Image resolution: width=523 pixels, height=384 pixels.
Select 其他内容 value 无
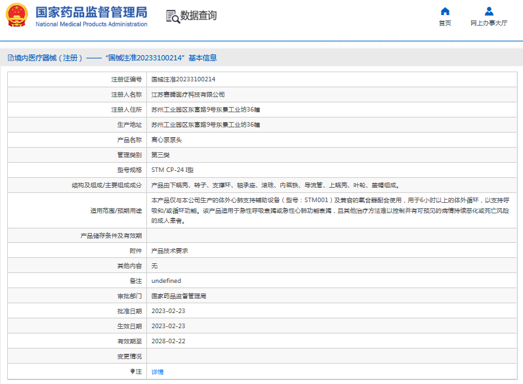pyautogui.click(x=154, y=266)
